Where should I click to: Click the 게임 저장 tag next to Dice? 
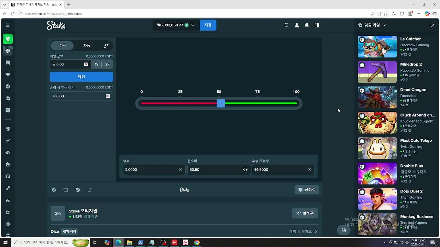tap(69, 232)
